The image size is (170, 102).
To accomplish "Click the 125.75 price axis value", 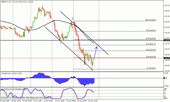I will pyautogui.click(x=167, y=49).
